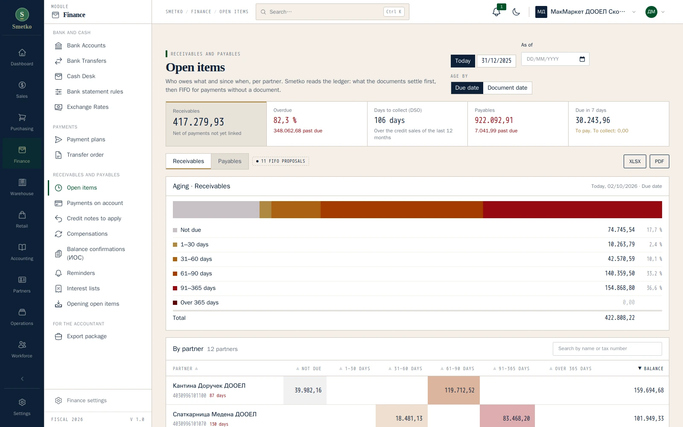Open the Purchasing cart icon
Screen dimensions: 683x427
[x=22, y=117]
